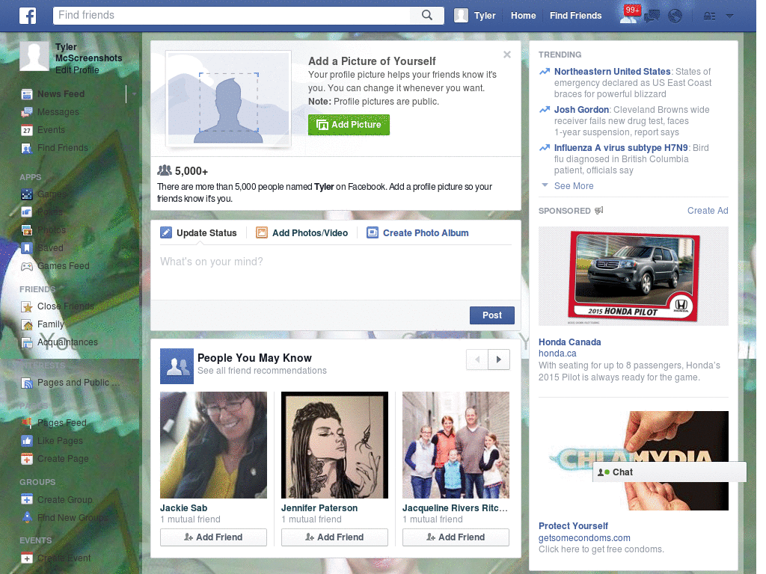Click the Facebook logo icon
The width and height of the screenshot is (766, 574).
click(28, 16)
